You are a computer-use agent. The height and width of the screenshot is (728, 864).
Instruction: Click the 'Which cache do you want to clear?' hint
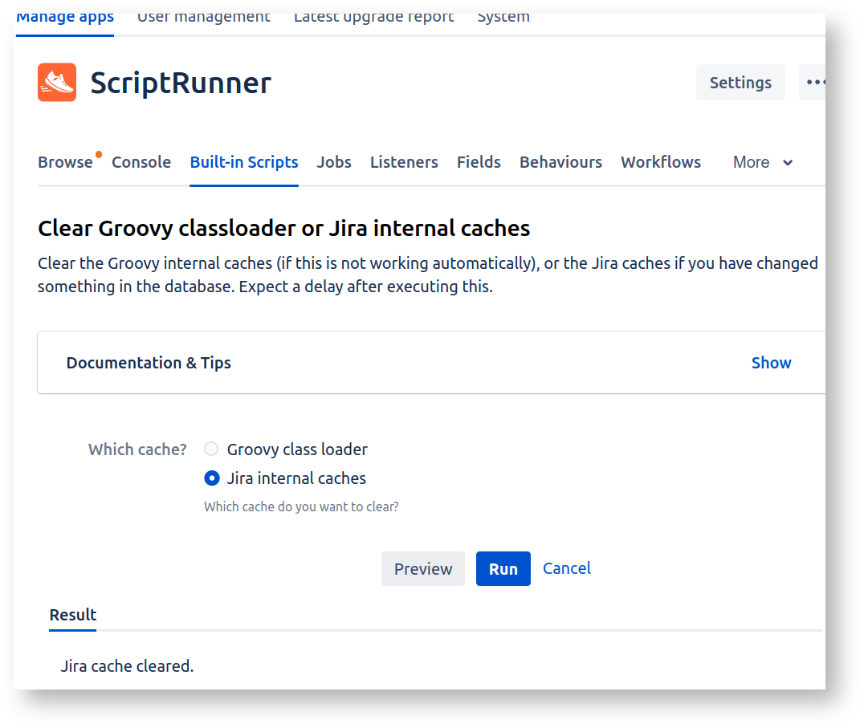pyautogui.click(x=301, y=506)
